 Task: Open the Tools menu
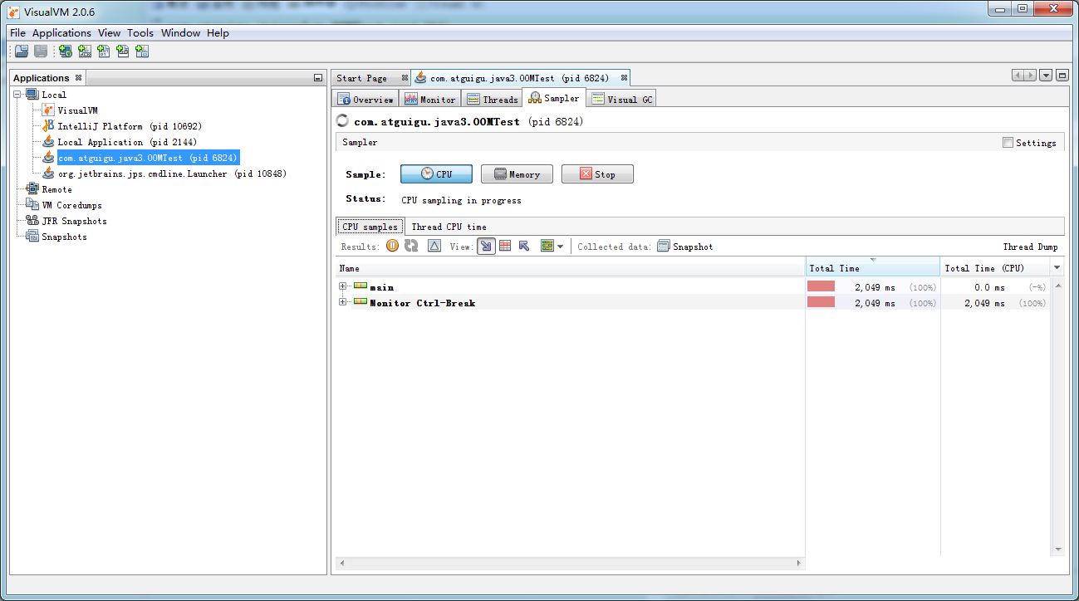click(x=140, y=33)
